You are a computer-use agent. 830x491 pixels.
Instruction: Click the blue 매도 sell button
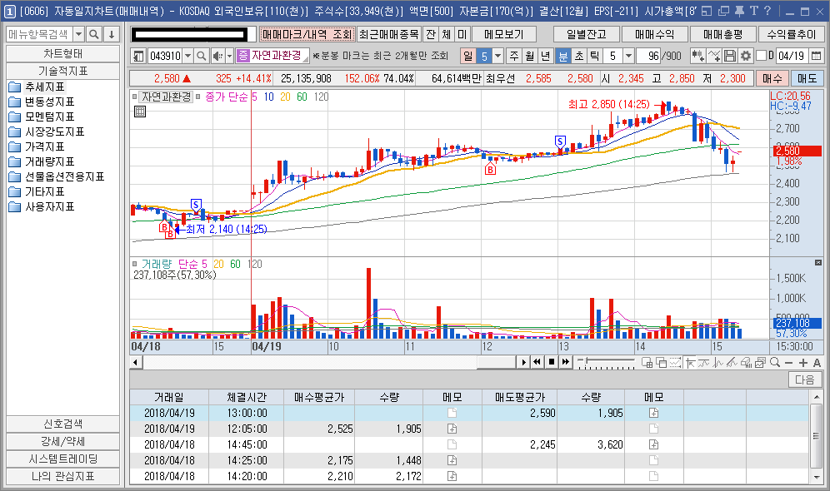[x=807, y=79]
